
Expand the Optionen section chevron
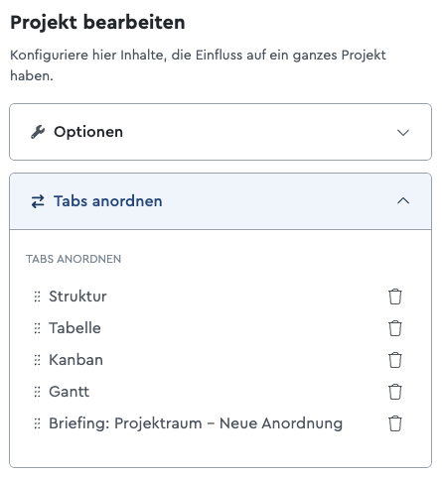point(403,133)
